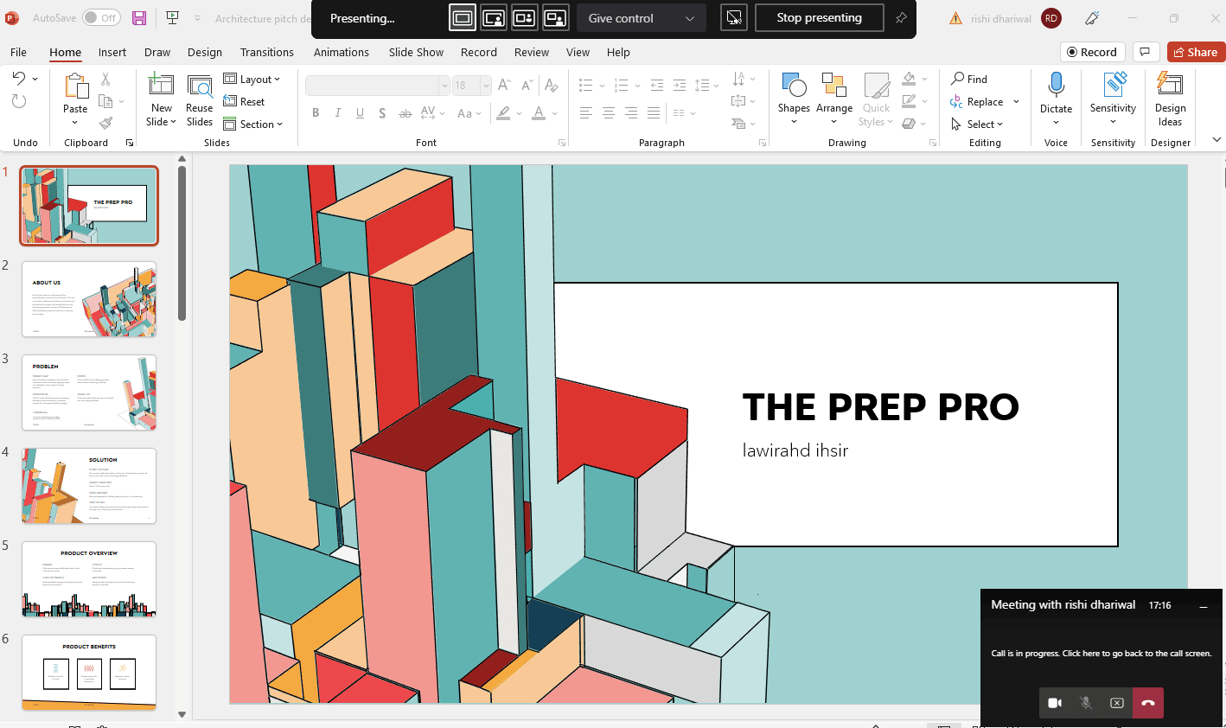Open the Transitions ribbon tab
The width and height of the screenshot is (1226, 728).
coord(266,52)
